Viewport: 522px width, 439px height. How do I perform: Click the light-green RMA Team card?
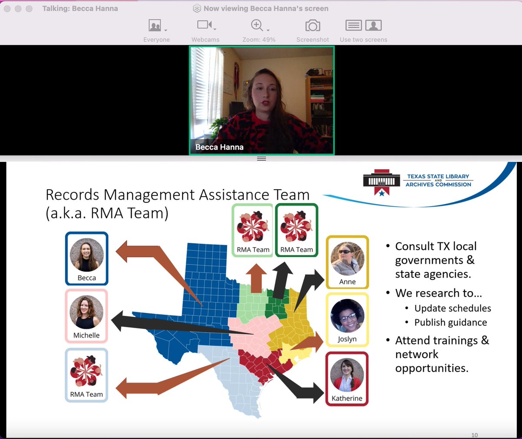coord(253,230)
